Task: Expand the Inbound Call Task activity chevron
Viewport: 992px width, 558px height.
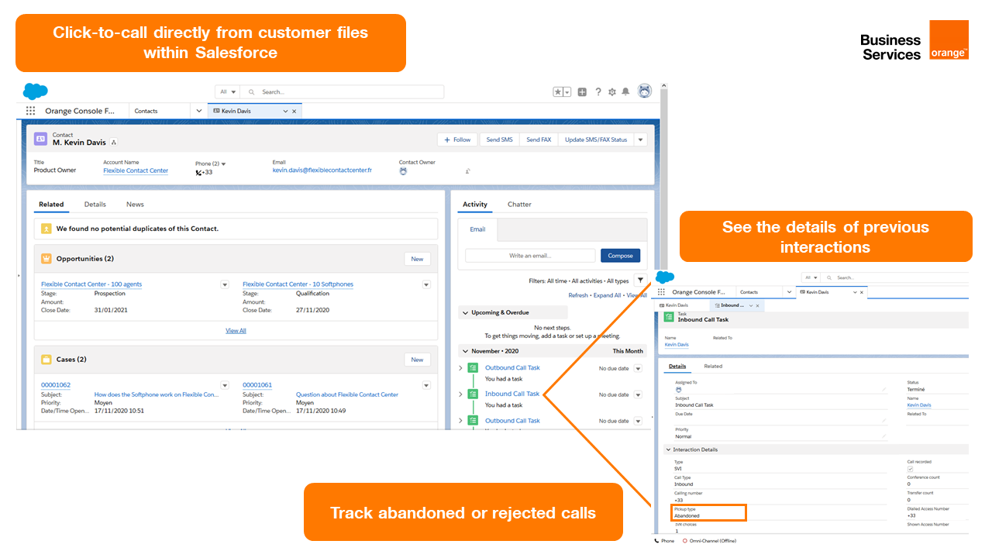Action: click(x=460, y=394)
